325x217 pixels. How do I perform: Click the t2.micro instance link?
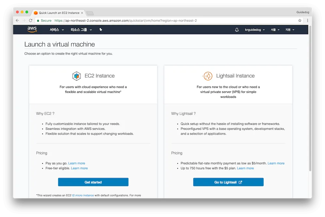pyautogui.click(x=83, y=195)
